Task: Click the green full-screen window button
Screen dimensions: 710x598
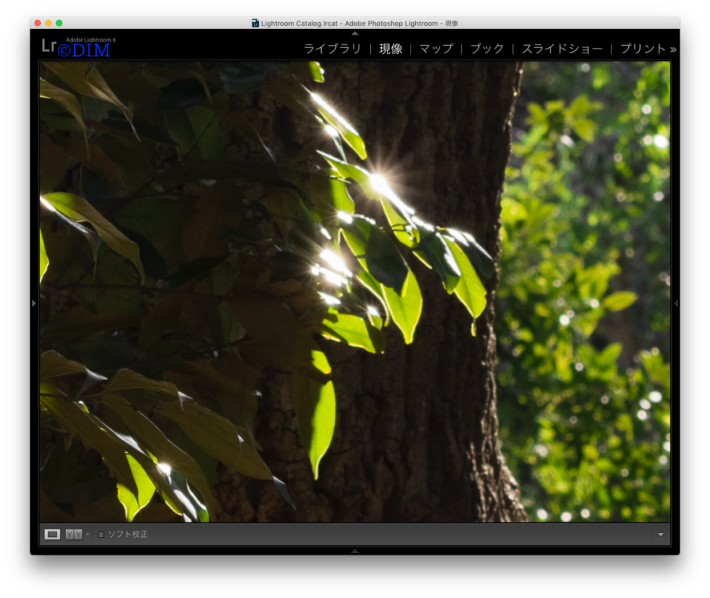Action: tap(60, 23)
